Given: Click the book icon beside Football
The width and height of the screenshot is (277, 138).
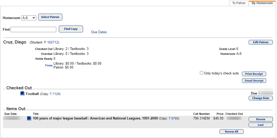Looking at the screenshot, I should 22,94.
